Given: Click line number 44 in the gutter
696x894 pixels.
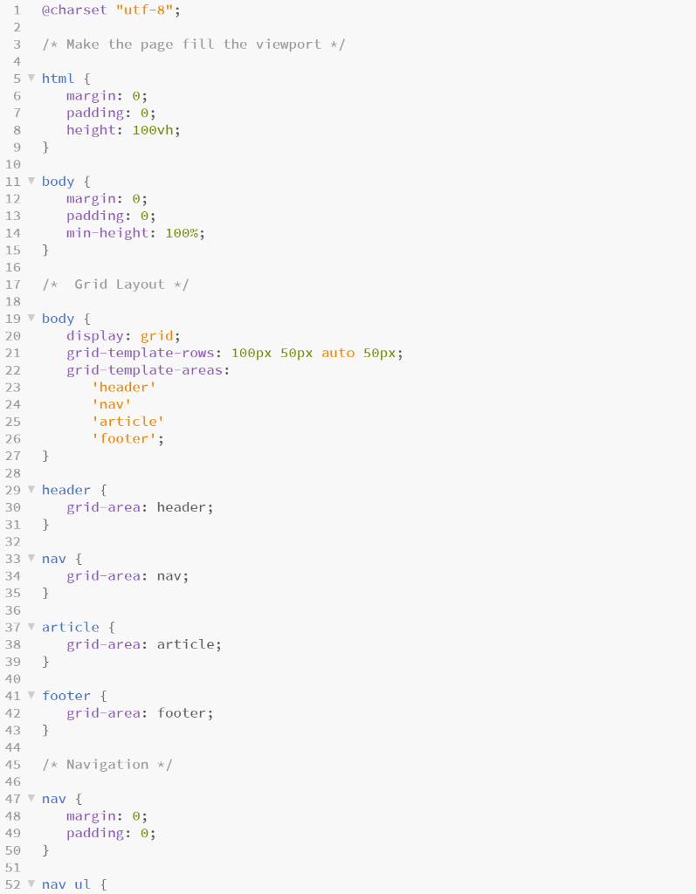Looking at the screenshot, I should tap(13, 747).
